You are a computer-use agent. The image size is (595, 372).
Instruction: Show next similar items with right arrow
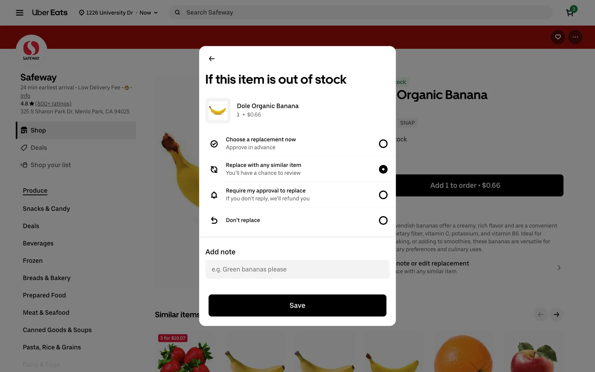(556, 315)
